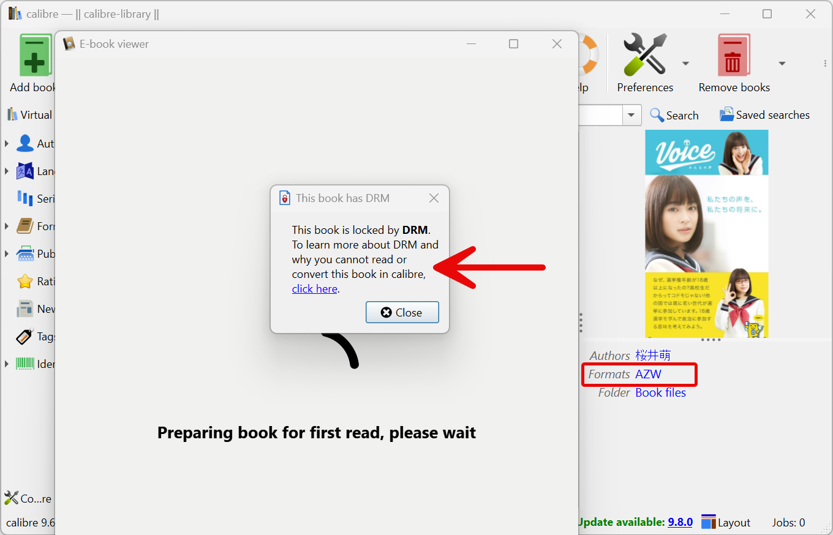Click into the search input field

tap(600, 115)
